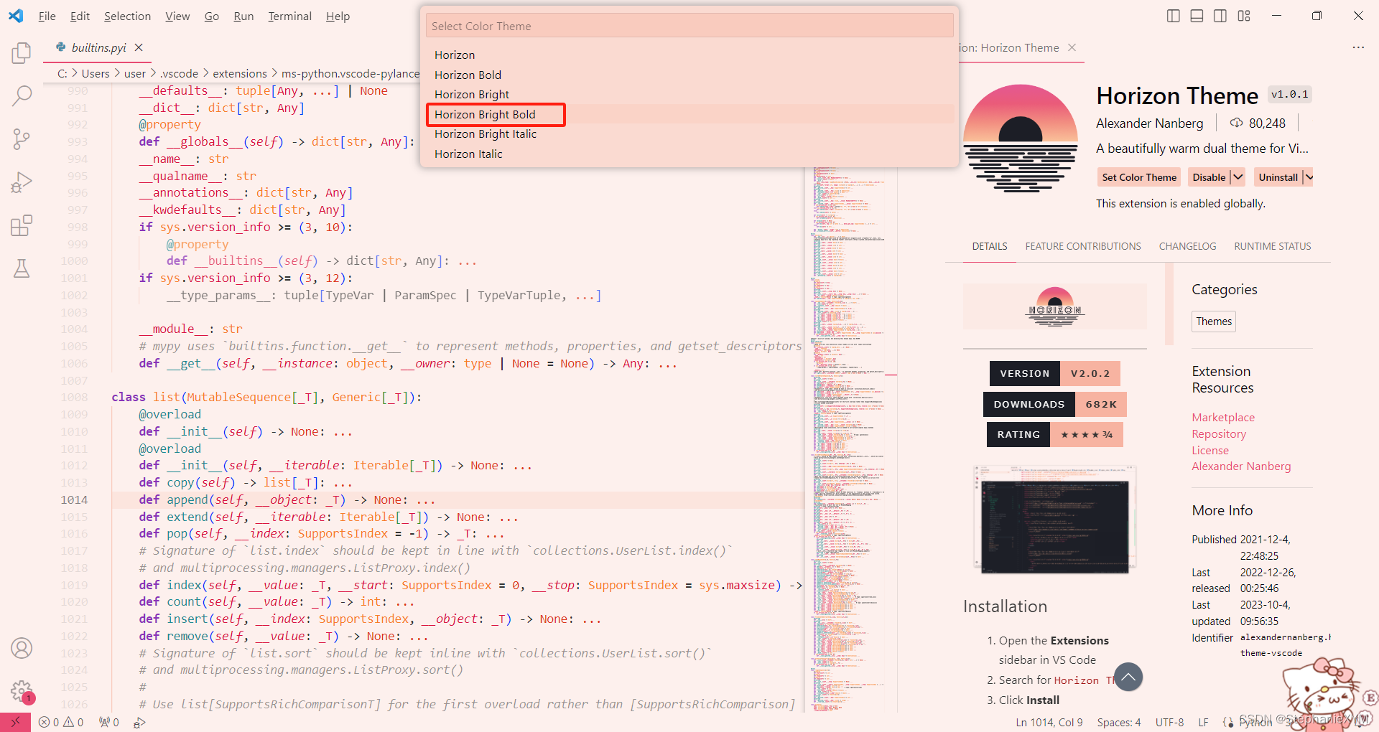Click the extension install count cloud icon

(x=1236, y=123)
